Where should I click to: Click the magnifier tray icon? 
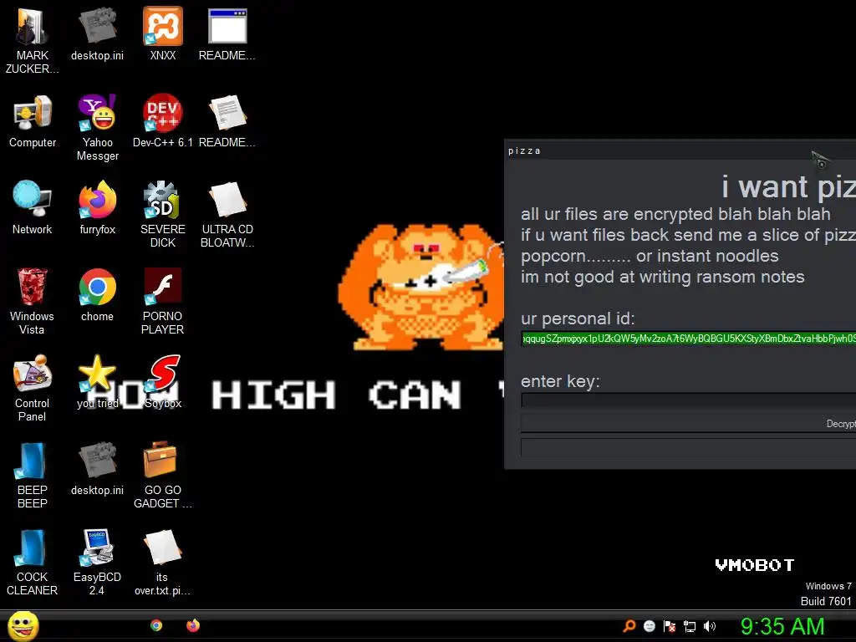pyautogui.click(x=629, y=626)
